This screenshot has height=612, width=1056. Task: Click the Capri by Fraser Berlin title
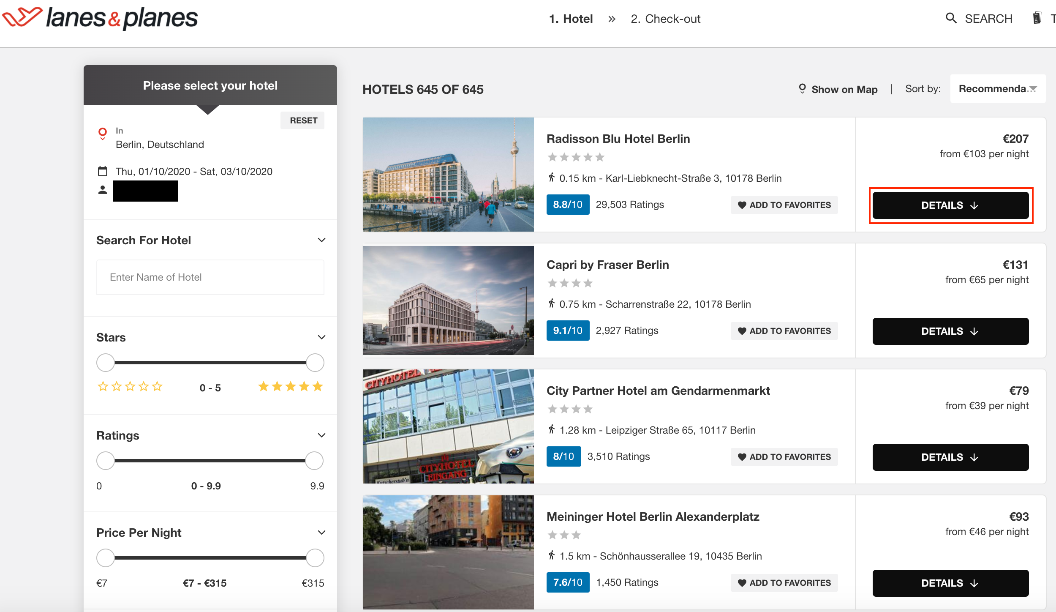tap(607, 265)
